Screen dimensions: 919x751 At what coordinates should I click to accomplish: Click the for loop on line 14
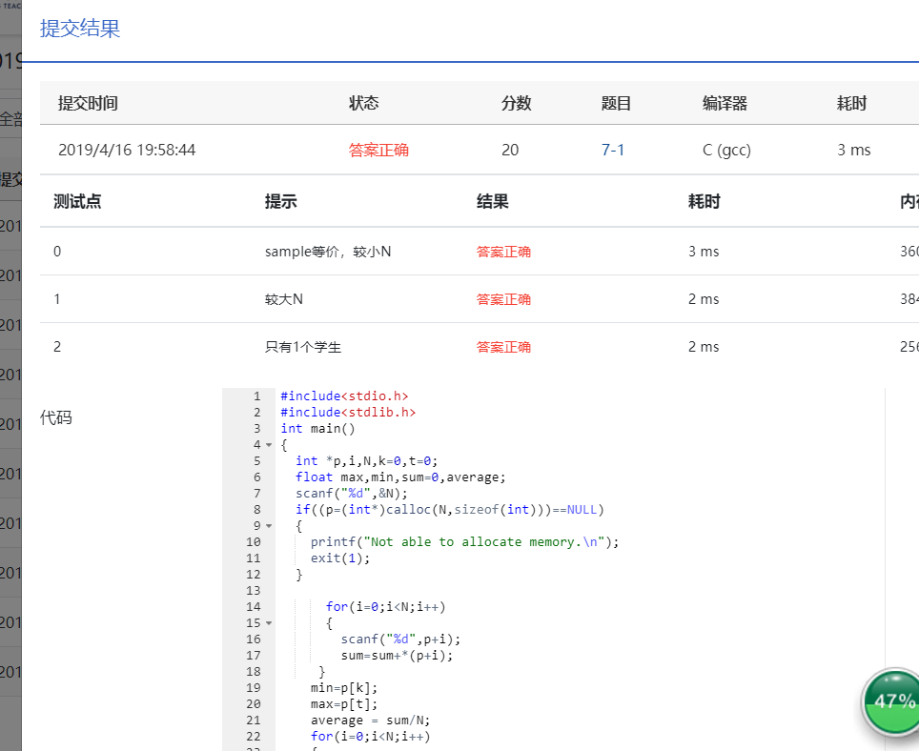click(x=386, y=607)
